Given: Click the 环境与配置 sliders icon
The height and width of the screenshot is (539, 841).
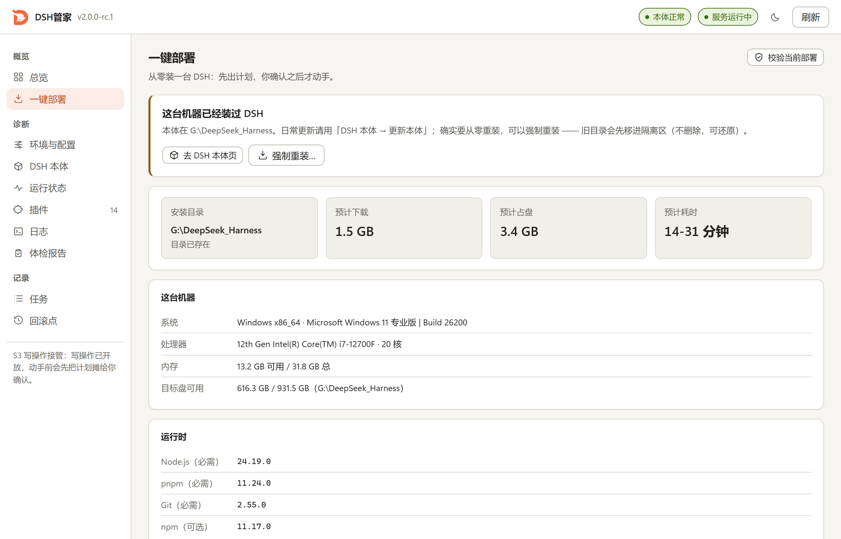Looking at the screenshot, I should point(18,145).
